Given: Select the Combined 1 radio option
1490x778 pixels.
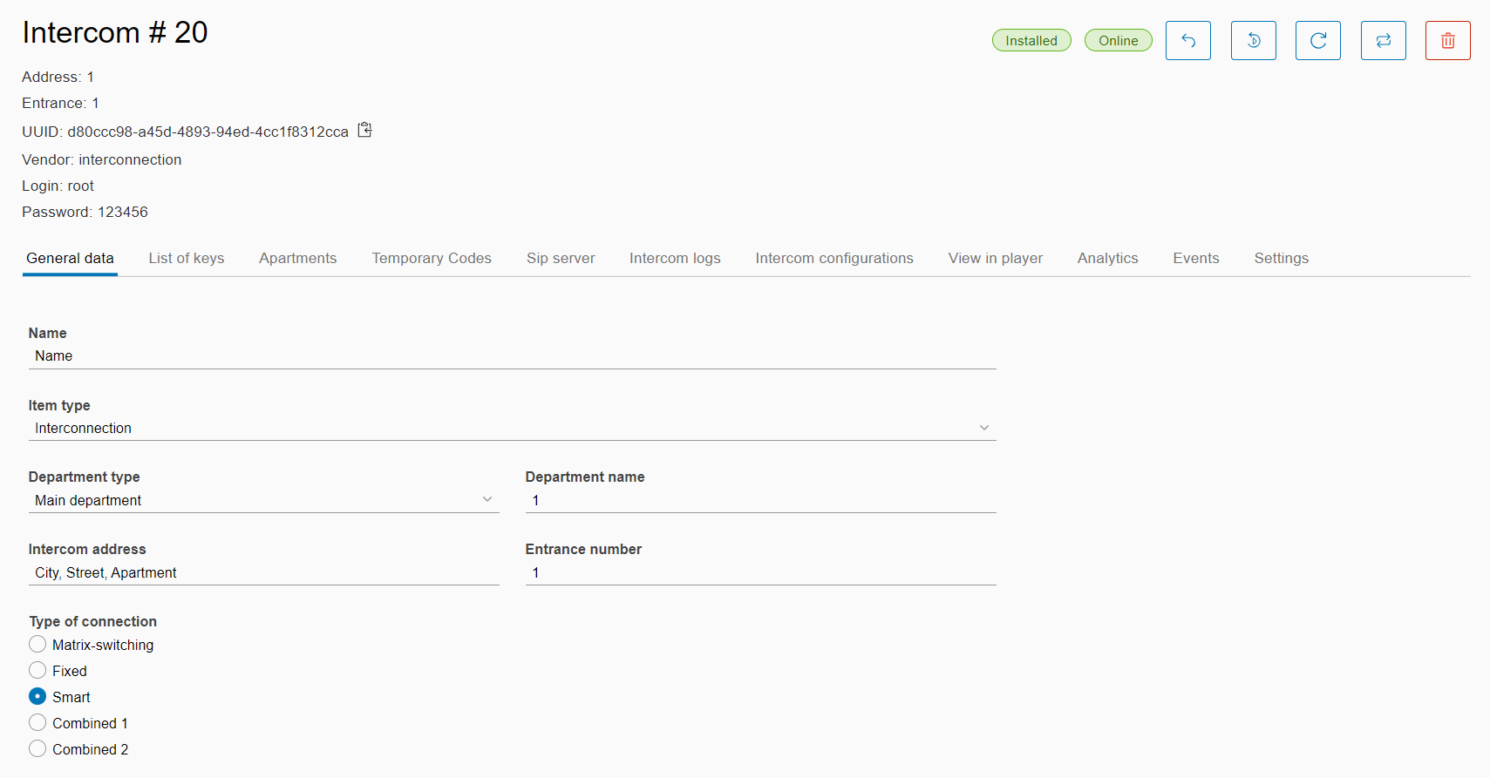Looking at the screenshot, I should 37,723.
